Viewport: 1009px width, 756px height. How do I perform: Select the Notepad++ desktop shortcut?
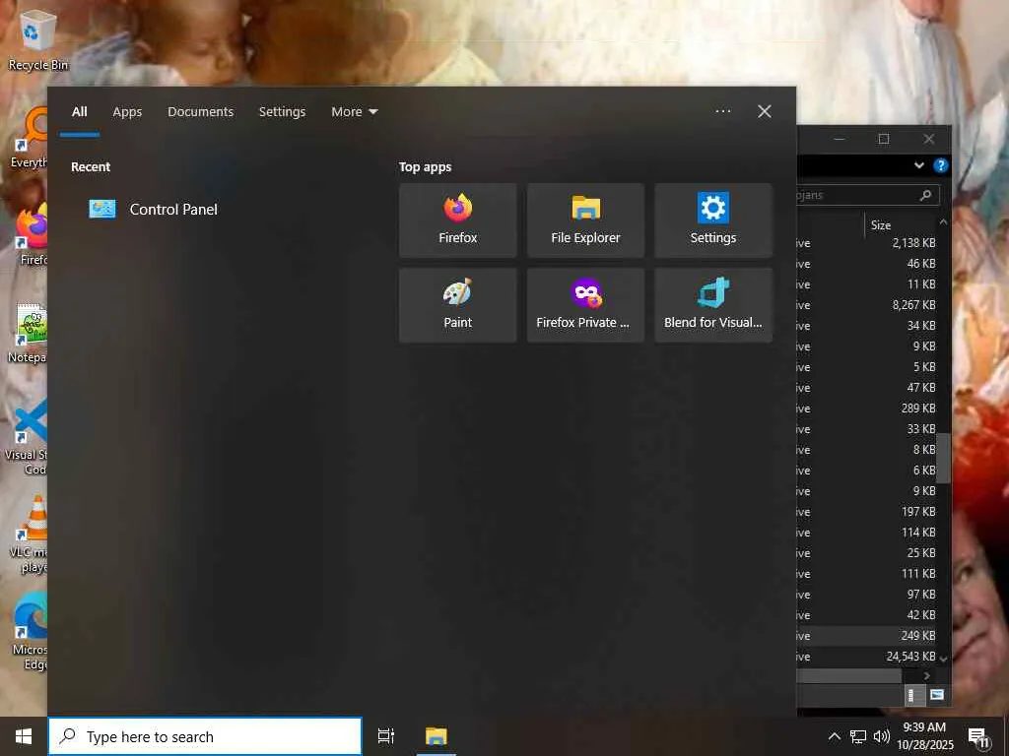pyautogui.click(x=27, y=333)
